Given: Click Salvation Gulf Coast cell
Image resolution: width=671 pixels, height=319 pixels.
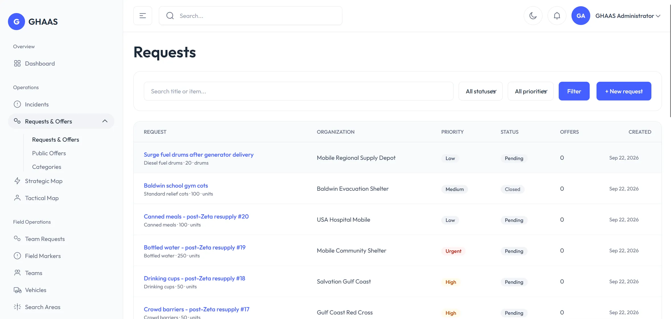Looking at the screenshot, I should click(x=344, y=282).
